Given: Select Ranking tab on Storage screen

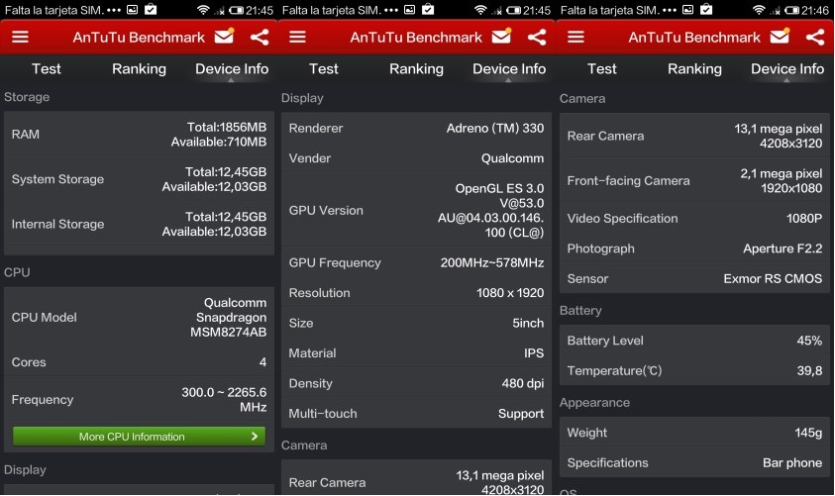Looking at the screenshot, I should (x=139, y=69).
